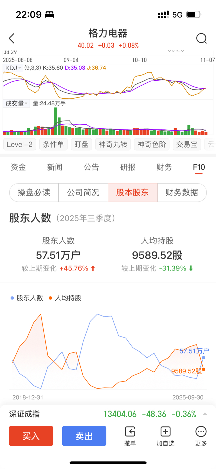The width and height of the screenshot is (216, 469).
Task: Open the 更多 more options icon
Action: [x=201, y=436]
